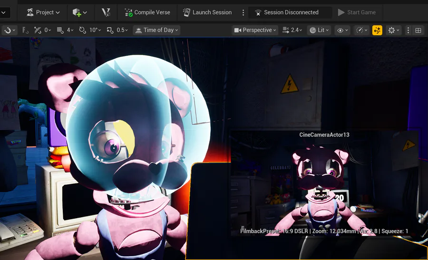Screen dimensions: 428x260
Task: Open the Time of Day menu
Action: [156, 30]
